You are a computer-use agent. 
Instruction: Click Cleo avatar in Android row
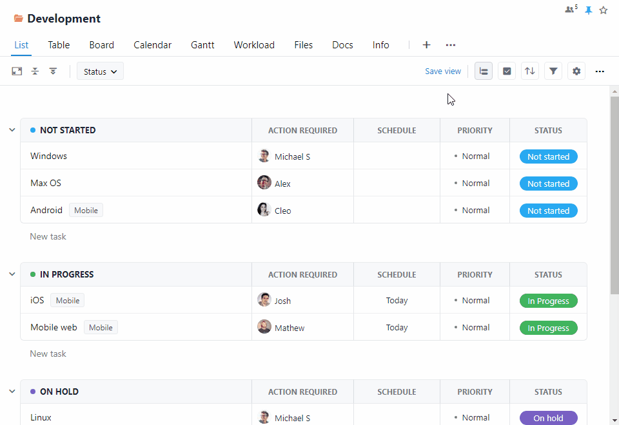point(264,210)
